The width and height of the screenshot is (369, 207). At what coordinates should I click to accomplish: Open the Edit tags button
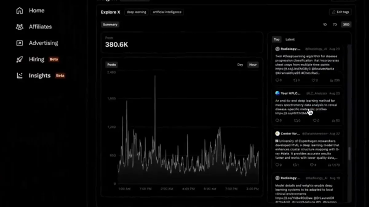point(340,12)
